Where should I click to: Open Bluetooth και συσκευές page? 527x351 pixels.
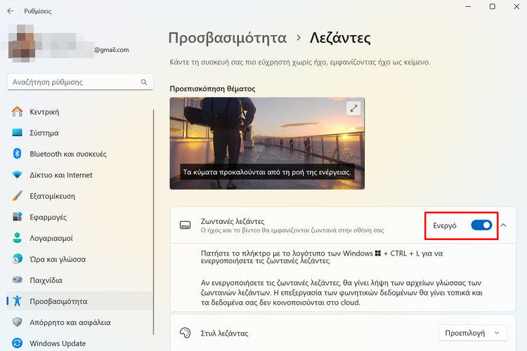[80, 154]
